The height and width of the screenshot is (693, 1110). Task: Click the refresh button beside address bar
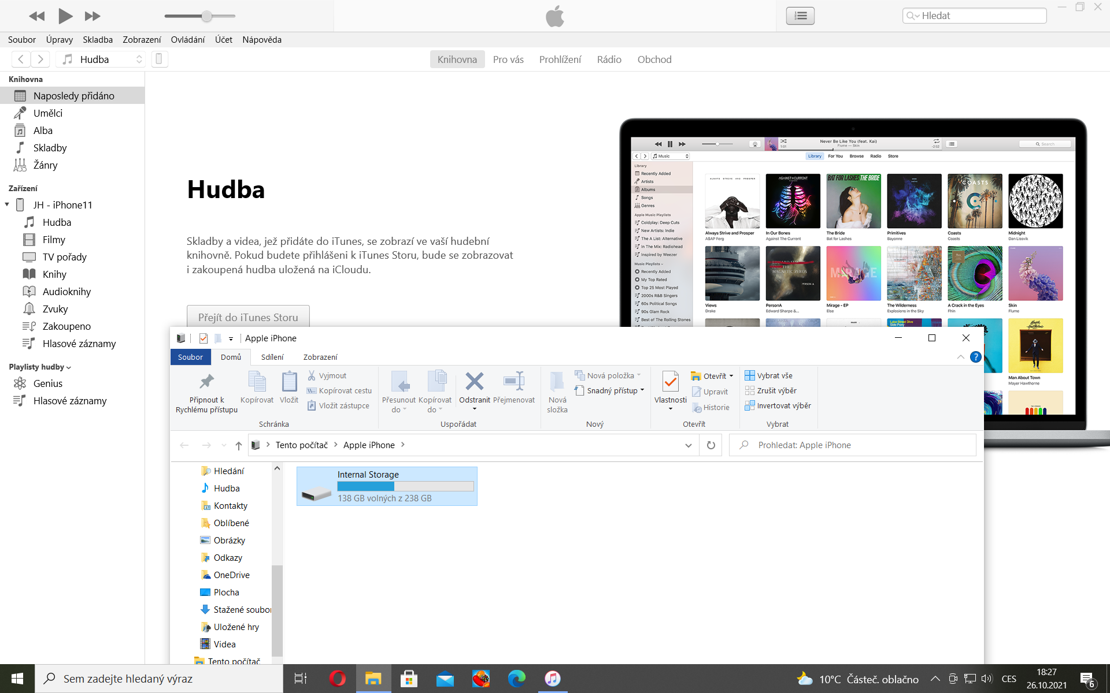[x=711, y=445]
